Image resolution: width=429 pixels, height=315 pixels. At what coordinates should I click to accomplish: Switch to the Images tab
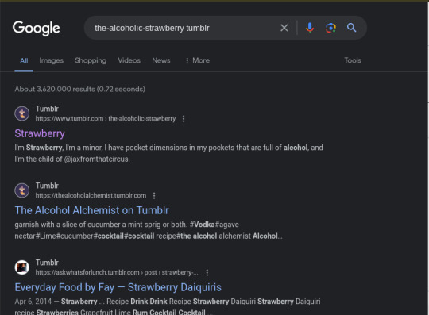click(x=51, y=60)
